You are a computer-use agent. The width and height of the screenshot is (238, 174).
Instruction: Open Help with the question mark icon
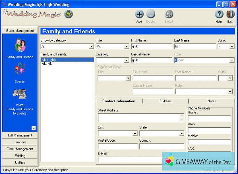[x=219, y=15]
